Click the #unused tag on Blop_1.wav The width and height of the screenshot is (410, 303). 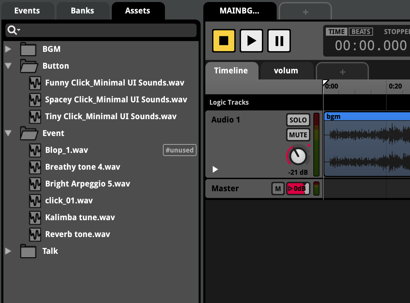tap(180, 150)
